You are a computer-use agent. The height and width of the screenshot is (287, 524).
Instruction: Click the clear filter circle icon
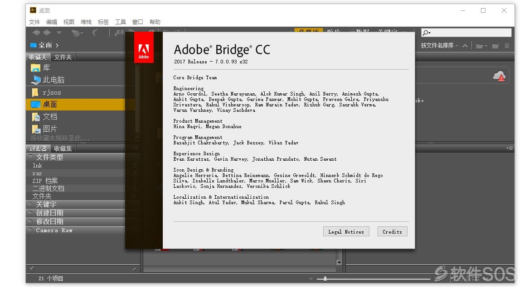tap(134, 268)
